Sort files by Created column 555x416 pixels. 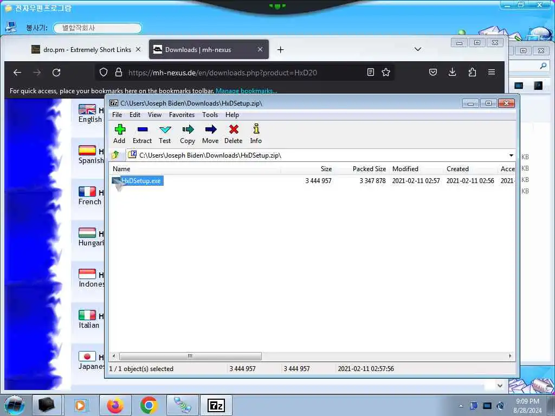coord(470,169)
